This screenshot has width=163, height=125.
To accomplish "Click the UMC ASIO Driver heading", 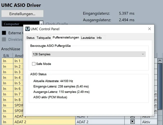I will 21,5.
